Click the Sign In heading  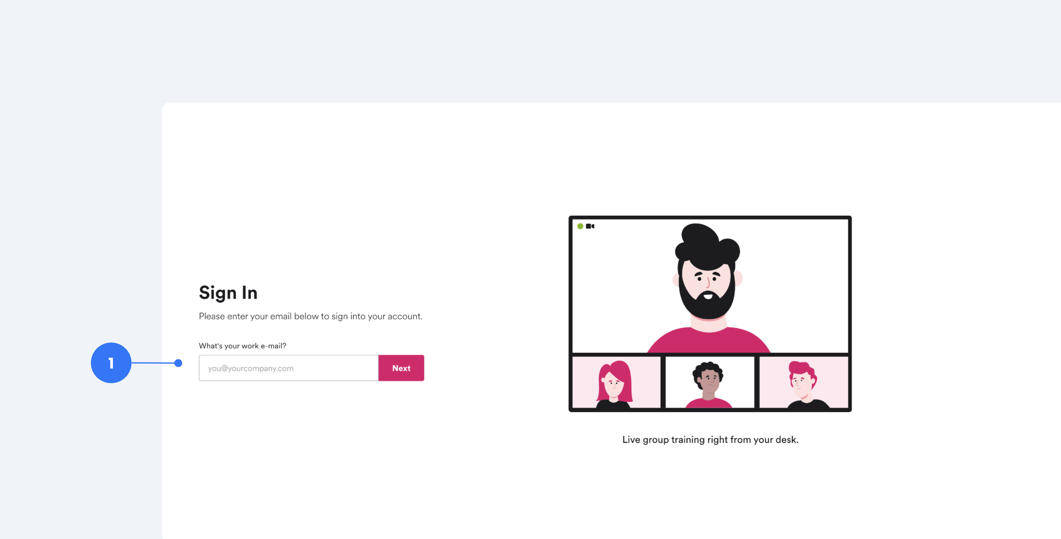[228, 293]
